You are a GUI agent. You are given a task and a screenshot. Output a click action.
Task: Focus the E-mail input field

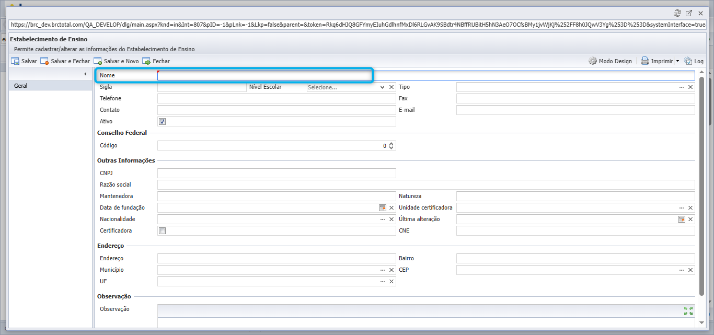click(575, 110)
